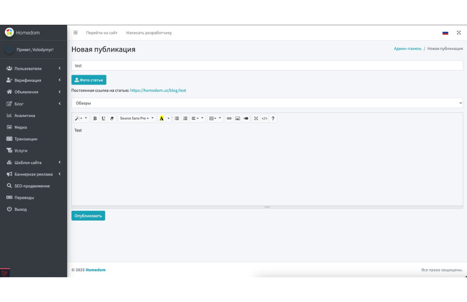Screen dimensions: 467x302
Task: Insert a video via video icon
Action: [246, 119]
